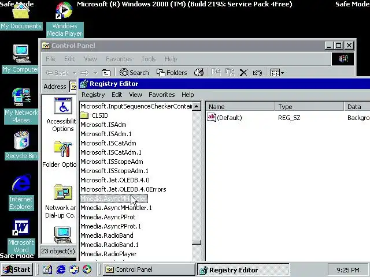
Task: Click the Up folder icon in Control Panel toolbar
Action: click(x=106, y=73)
